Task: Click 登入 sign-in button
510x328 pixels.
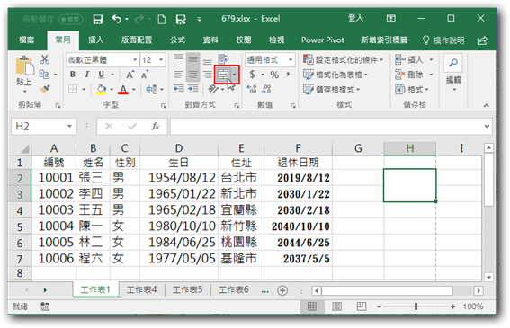Action: point(355,18)
